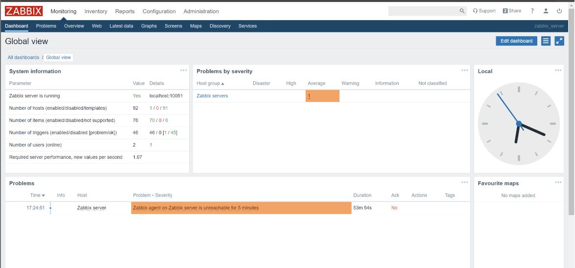Click the 53m 54s duration value
Image resolution: width=575 pixels, height=268 pixels.
pyautogui.click(x=362, y=208)
